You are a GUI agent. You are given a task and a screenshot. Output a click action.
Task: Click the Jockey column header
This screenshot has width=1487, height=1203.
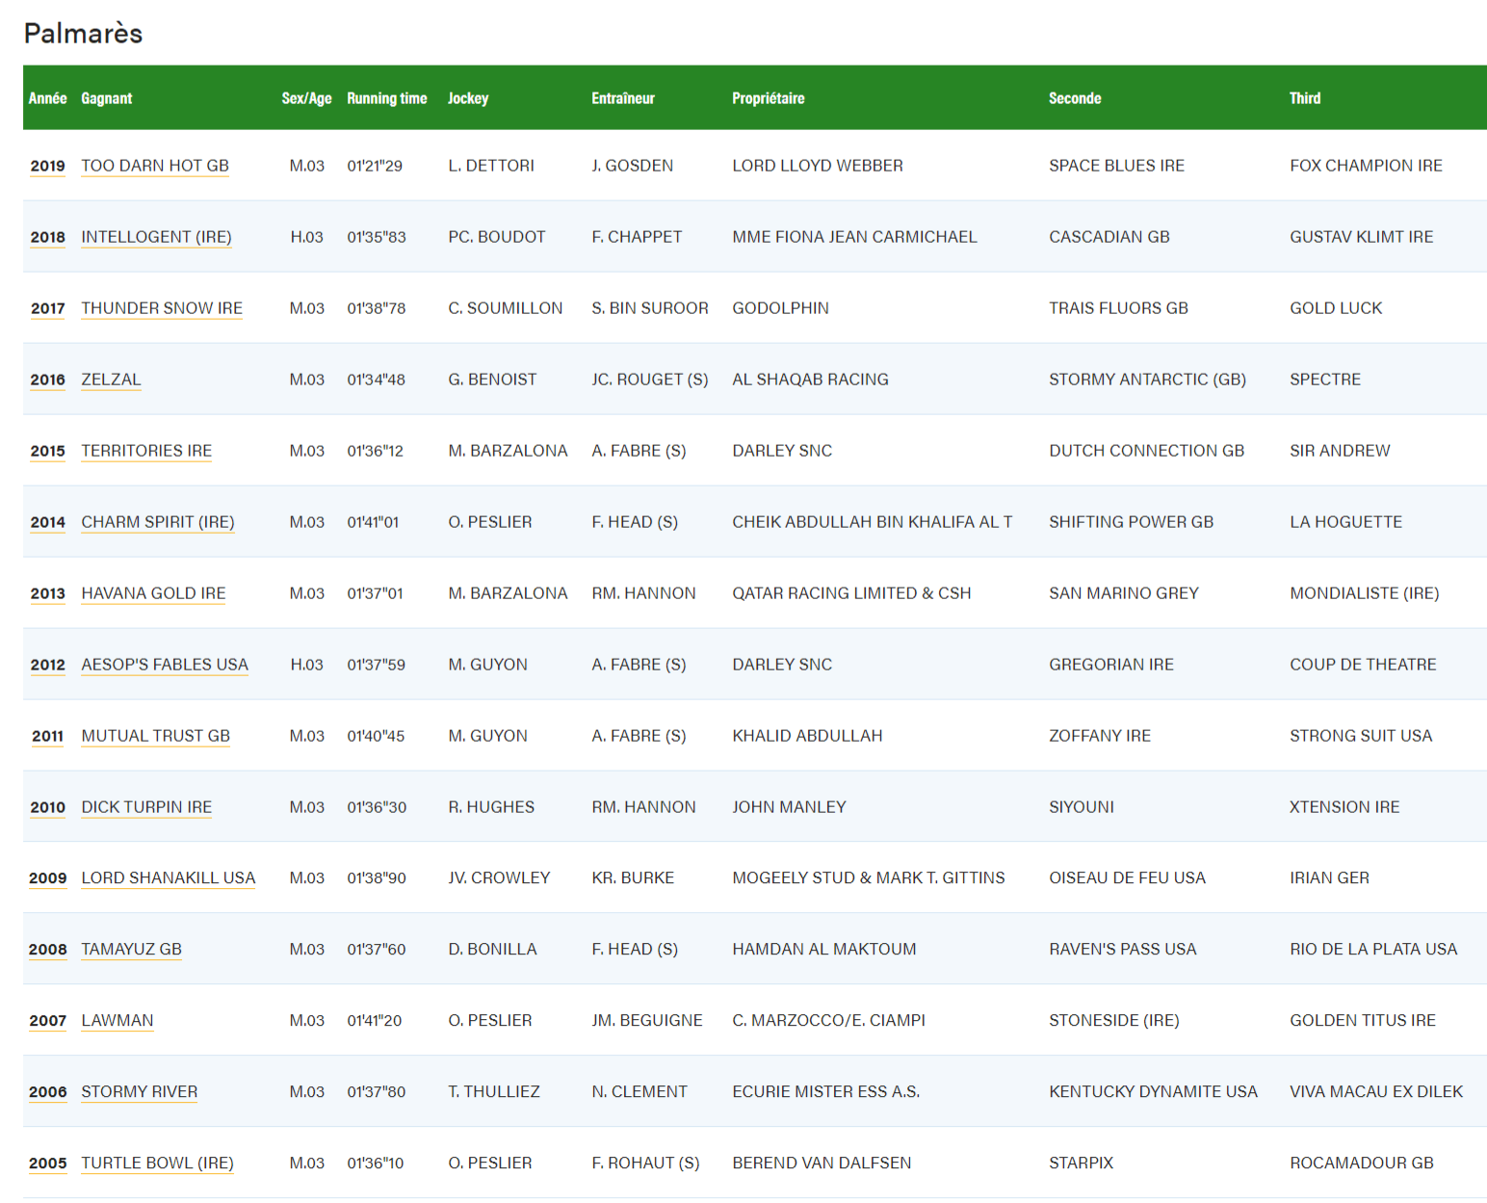(468, 98)
